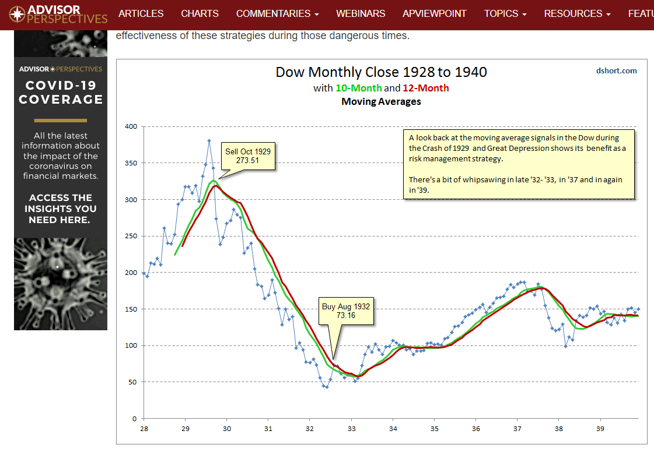Click the chart title Dow Monthly Close
Image resolution: width=654 pixels, height=452 pixels.
[381, 72]
